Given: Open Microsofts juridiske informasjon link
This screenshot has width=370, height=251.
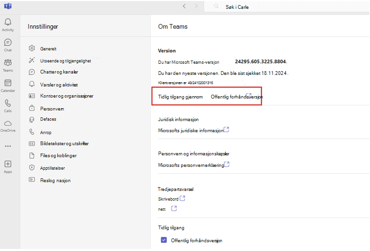Looking at the screenshot, I should tap(193, 130).
